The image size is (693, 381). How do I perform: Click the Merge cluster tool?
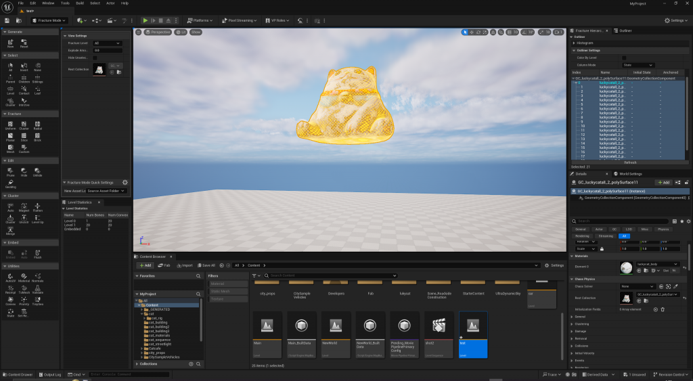(x=11, y=231)
